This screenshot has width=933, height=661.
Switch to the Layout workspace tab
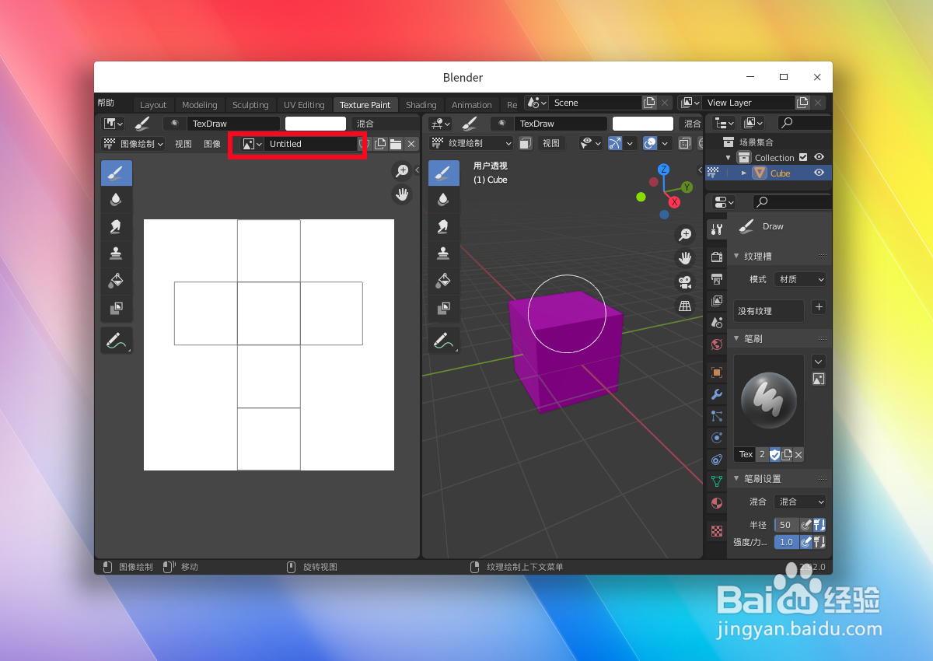coord(153,105)
